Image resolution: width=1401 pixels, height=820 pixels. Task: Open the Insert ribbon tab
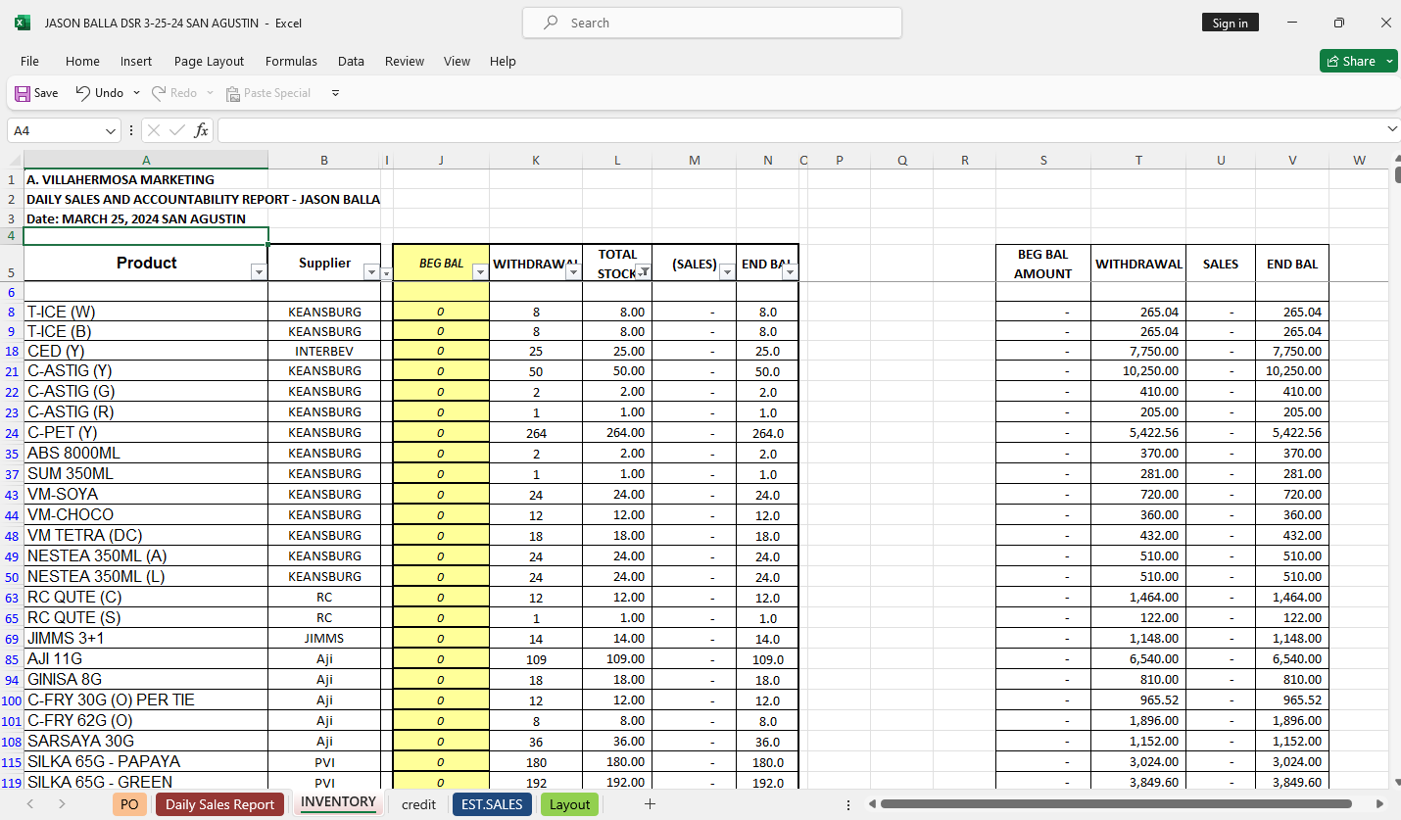point(136,61)
